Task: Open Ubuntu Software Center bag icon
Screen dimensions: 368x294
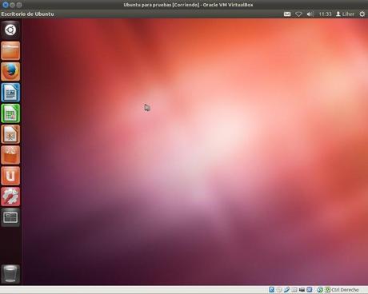Action: 10,155
